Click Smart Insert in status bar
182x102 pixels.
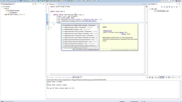tap(135, 101)
